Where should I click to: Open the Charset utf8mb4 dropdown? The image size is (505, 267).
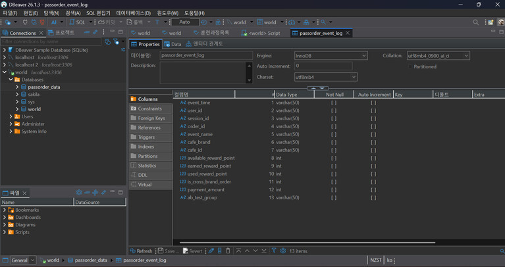point(326,77)
